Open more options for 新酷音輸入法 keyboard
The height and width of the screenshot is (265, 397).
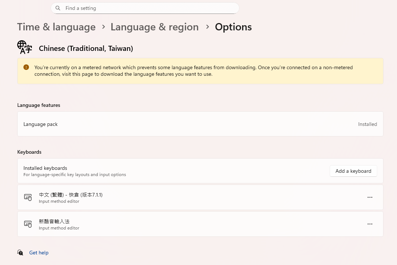point(370,224)
